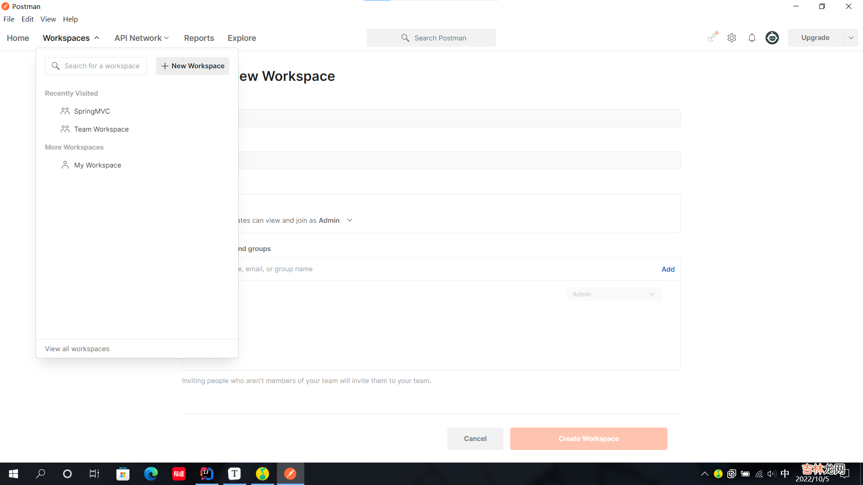Switch to the Reports tab

click(199, 38)
